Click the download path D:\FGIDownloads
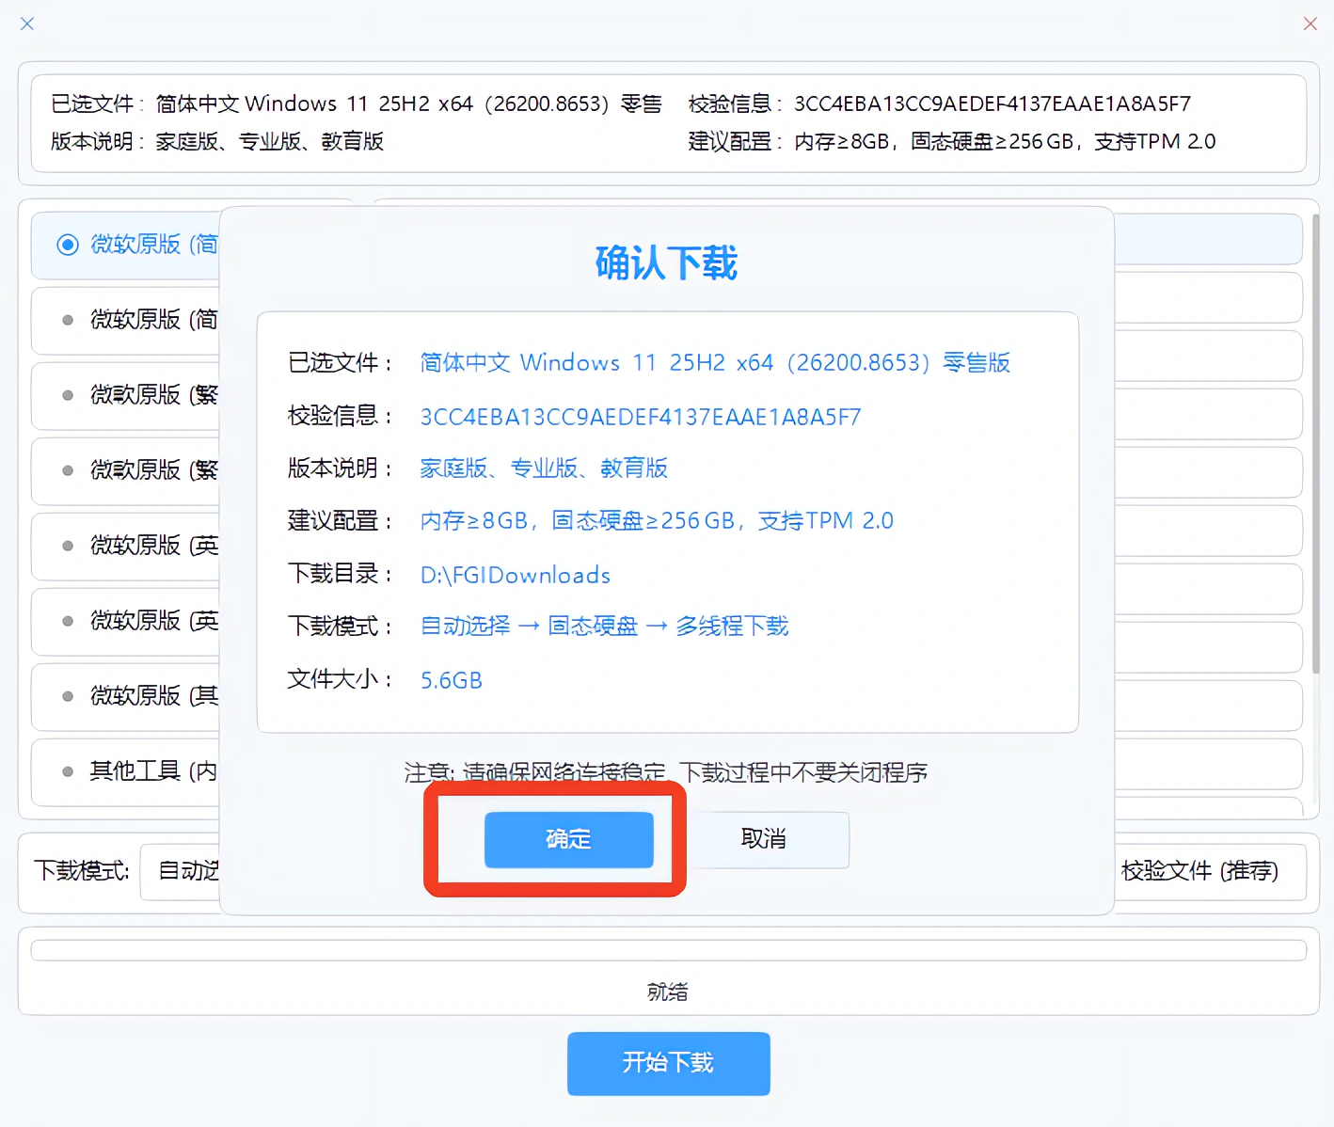The height and width of the screenshot is (1127, 1334). [x=516, y=575]
